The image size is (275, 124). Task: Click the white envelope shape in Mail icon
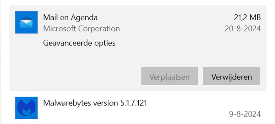(26, 22)
